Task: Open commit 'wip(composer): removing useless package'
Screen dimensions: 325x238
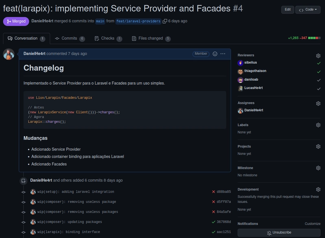Action: tap(77, 202)
